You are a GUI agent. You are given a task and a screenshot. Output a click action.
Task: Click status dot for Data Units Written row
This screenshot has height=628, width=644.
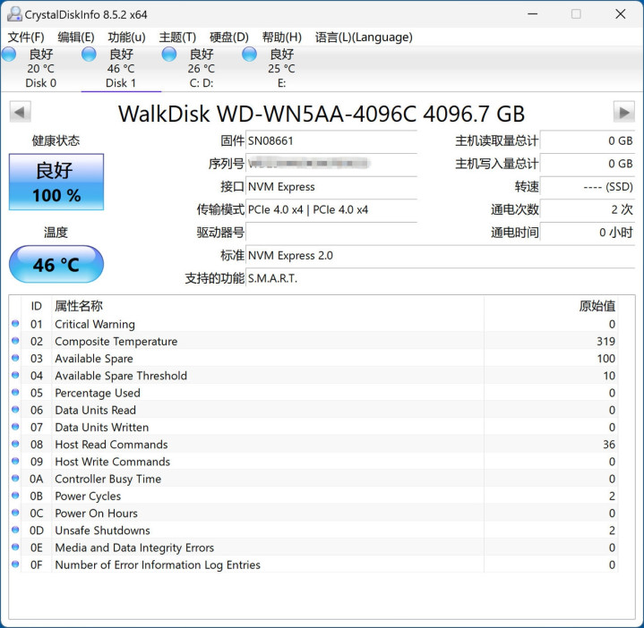click(15, 427)
